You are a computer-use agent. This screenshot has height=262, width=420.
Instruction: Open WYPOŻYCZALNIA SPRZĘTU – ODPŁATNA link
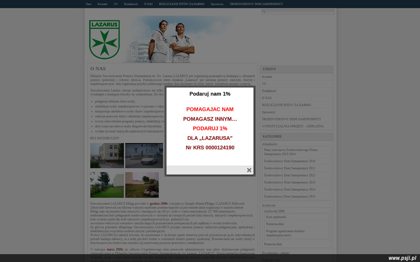293,126
